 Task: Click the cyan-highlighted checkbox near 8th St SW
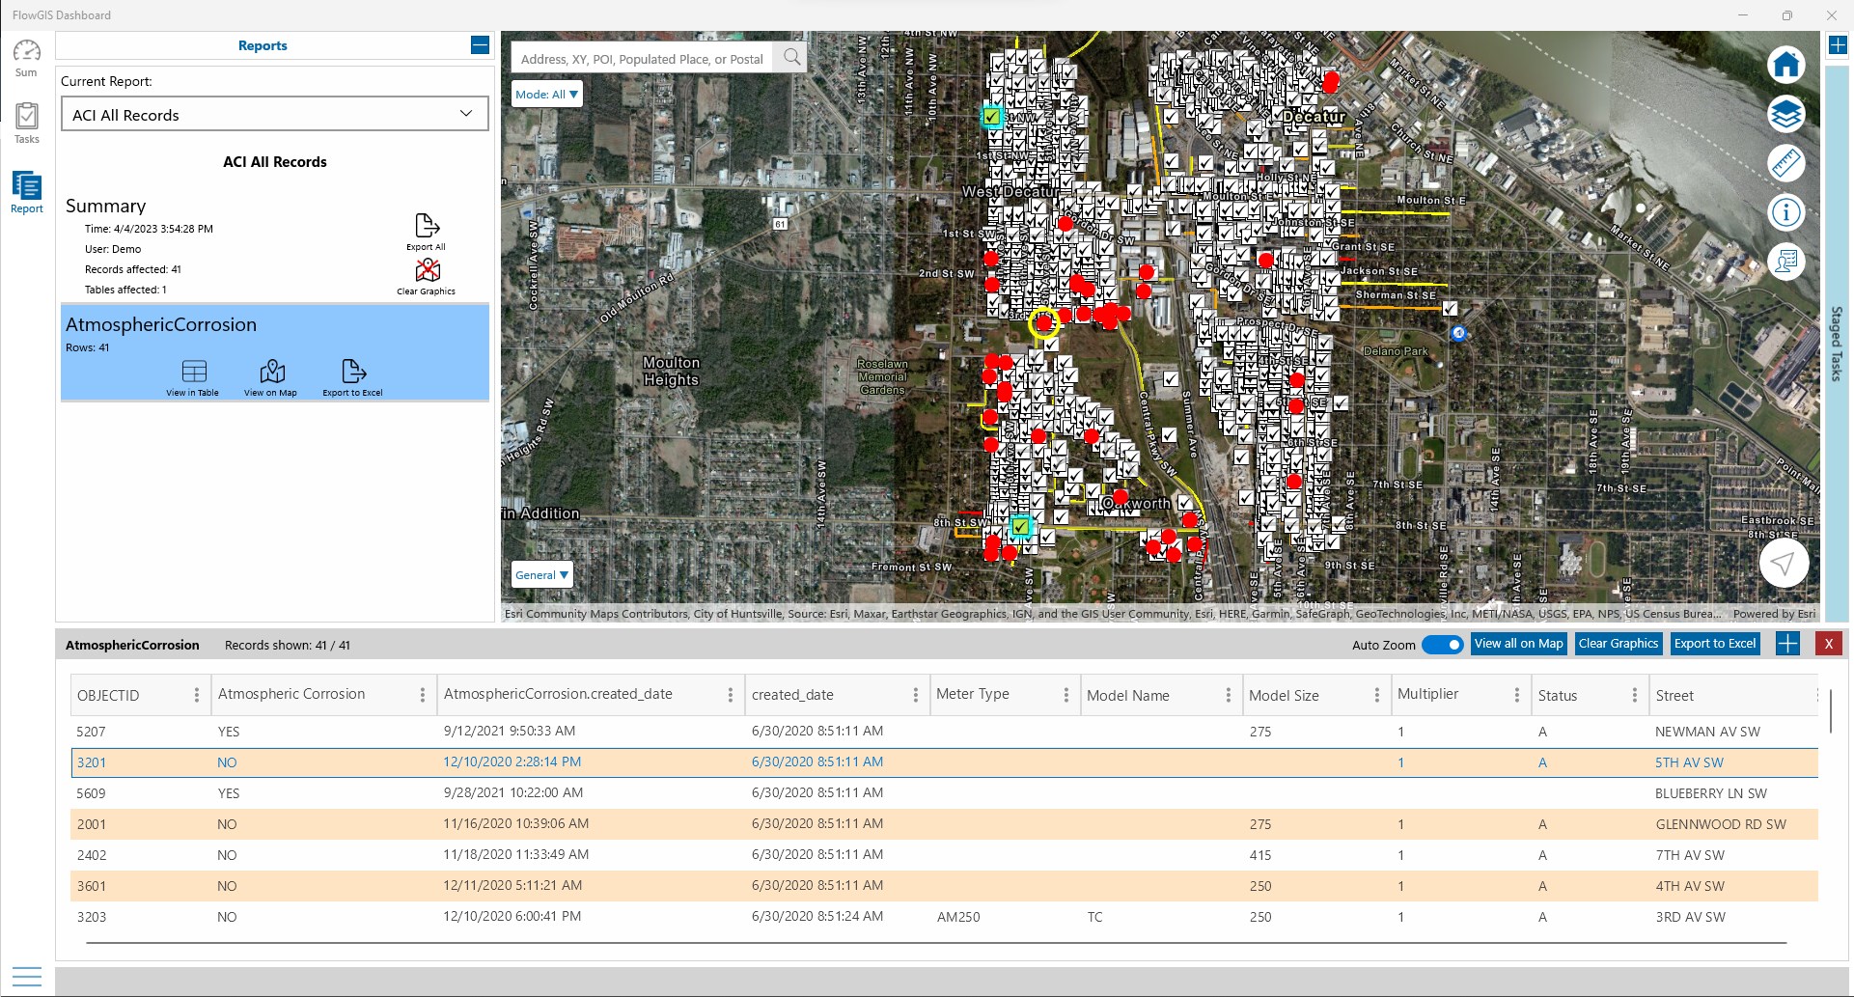pos(1020,527)
